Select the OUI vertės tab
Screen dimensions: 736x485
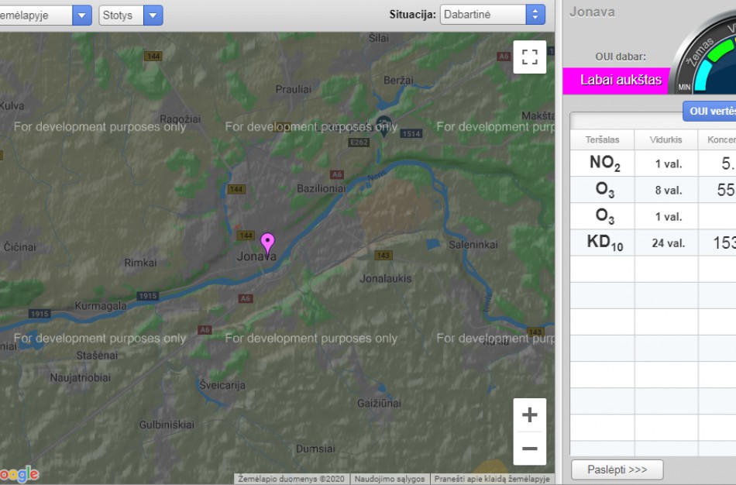tap(710, 112)
